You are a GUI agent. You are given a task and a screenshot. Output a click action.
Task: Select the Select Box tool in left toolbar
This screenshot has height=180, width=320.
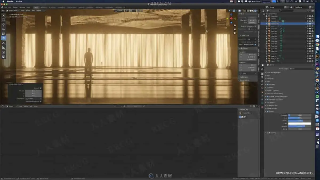coord(3,15)
